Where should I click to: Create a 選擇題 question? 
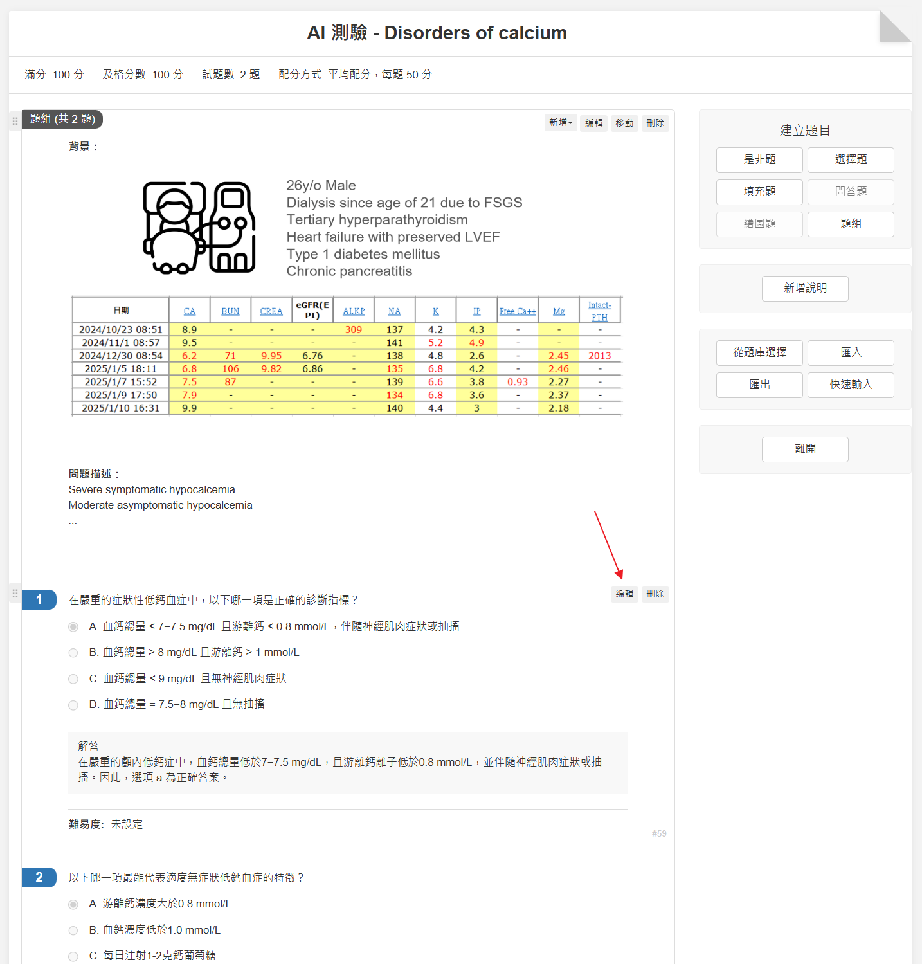(x=850, y=159)
